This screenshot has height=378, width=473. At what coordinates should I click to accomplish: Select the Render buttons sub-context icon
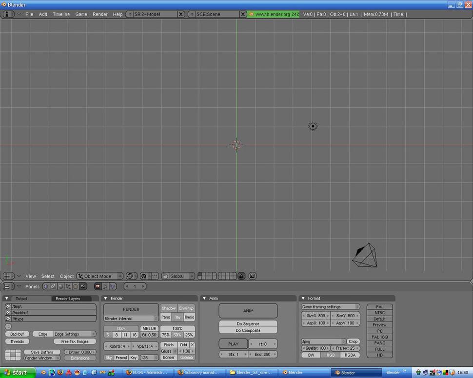click(x=98, y=286)
